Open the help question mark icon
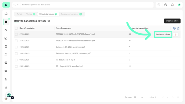Screen dimensions: 185x104 [x=179, y=5]
